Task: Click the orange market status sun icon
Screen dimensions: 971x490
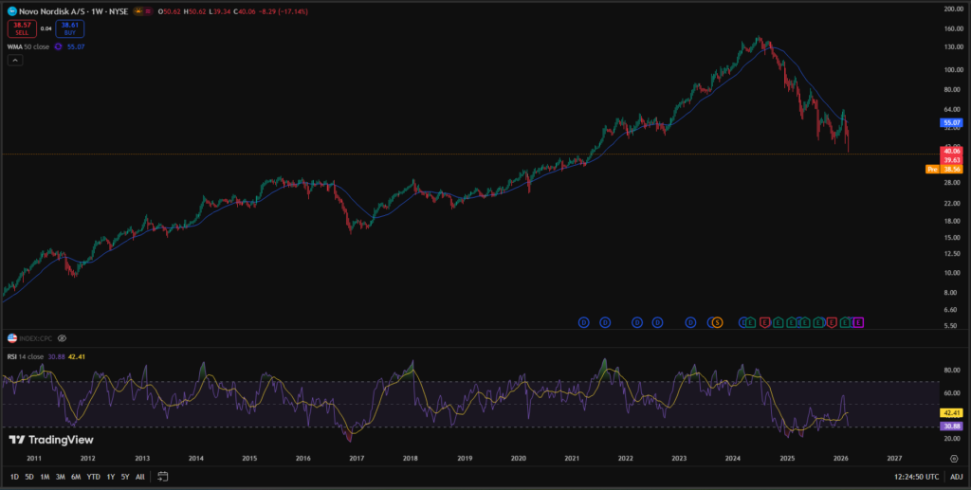Action: click(138, 11)
